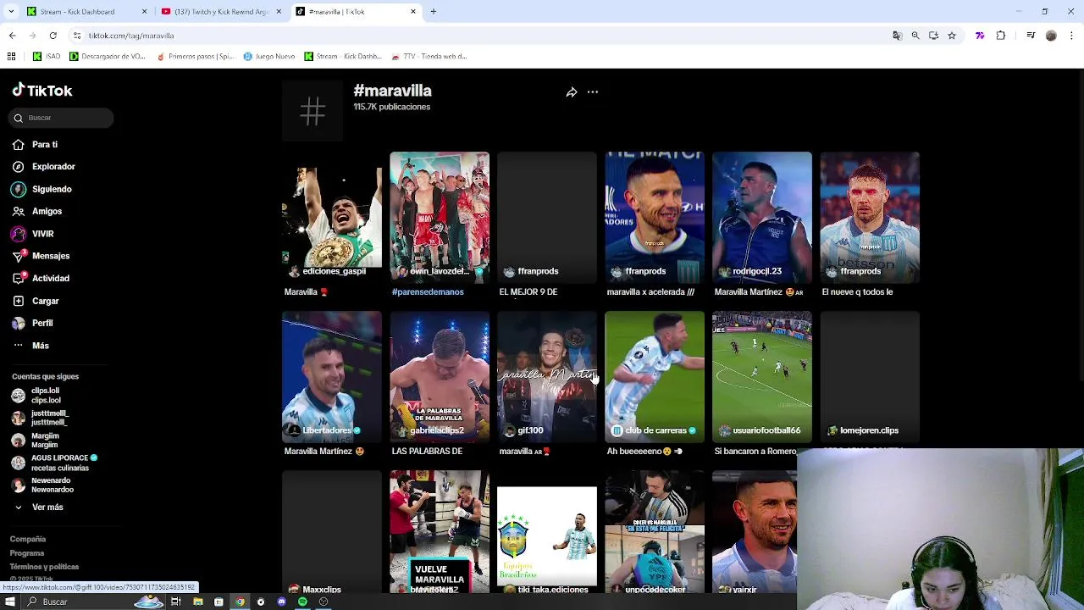Open the browser extensions puzzle icon
The image size is (1084, 610).
tap(1001, 36)
